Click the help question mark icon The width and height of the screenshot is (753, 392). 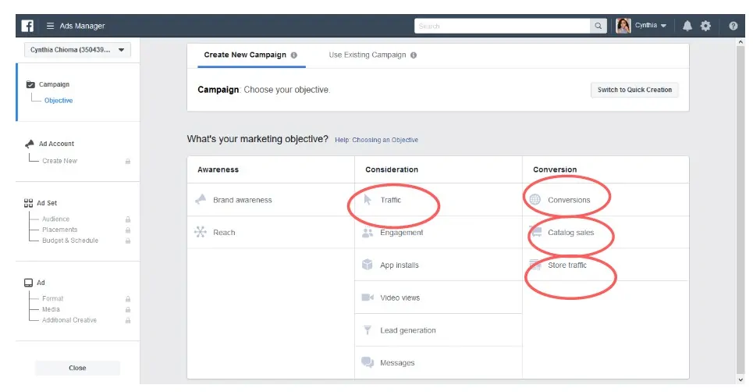733,26
